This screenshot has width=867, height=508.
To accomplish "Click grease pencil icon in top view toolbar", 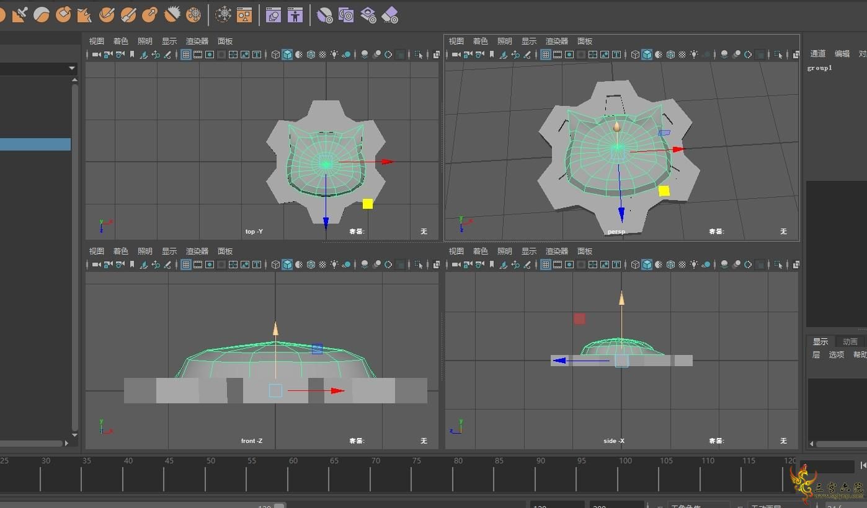I will [167, 55].
